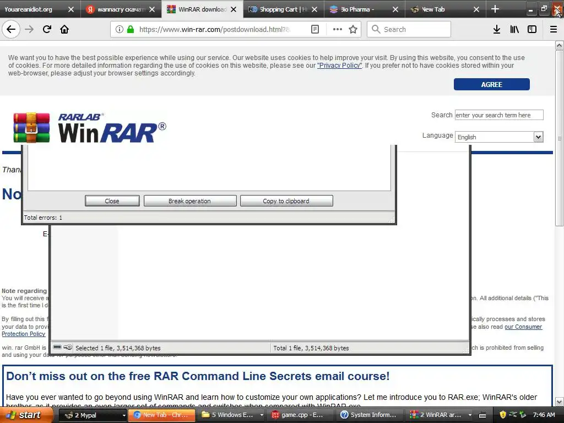Click the network connection tray icon

tap(513, 415)
